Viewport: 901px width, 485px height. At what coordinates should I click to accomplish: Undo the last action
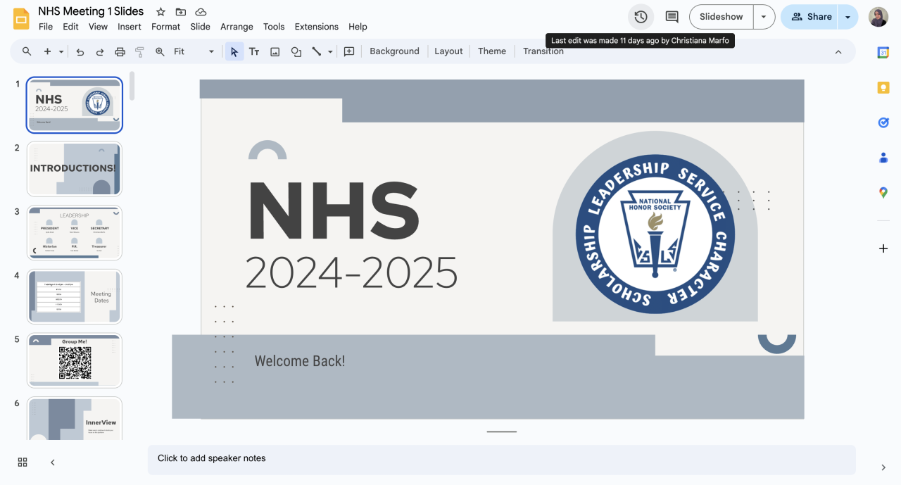pyautogui.click(x=80, y=51)
